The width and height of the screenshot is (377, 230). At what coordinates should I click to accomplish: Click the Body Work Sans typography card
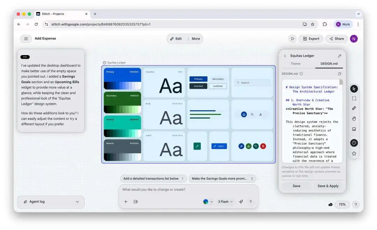click(164, 114)
